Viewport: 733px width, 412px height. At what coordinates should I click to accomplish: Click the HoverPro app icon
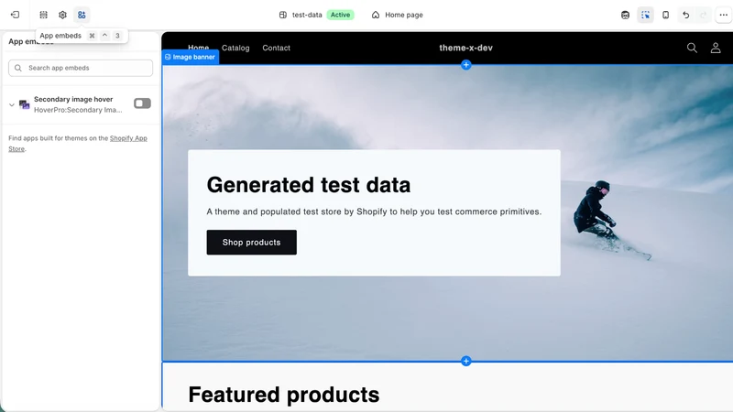[x=25, y=104]
